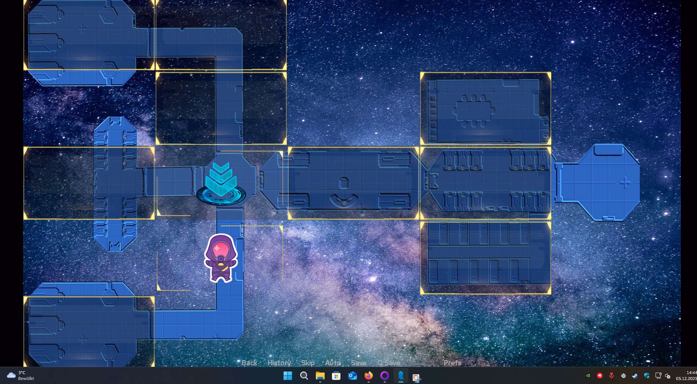Open the Windows Start menu
697x384 pixels.
(x=288, y=376)
